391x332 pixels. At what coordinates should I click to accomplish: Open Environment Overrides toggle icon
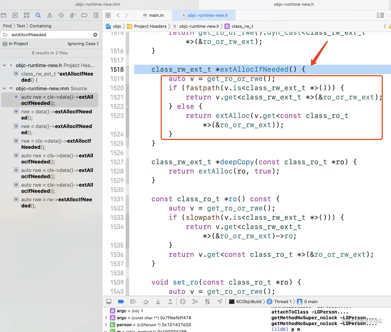207,302
